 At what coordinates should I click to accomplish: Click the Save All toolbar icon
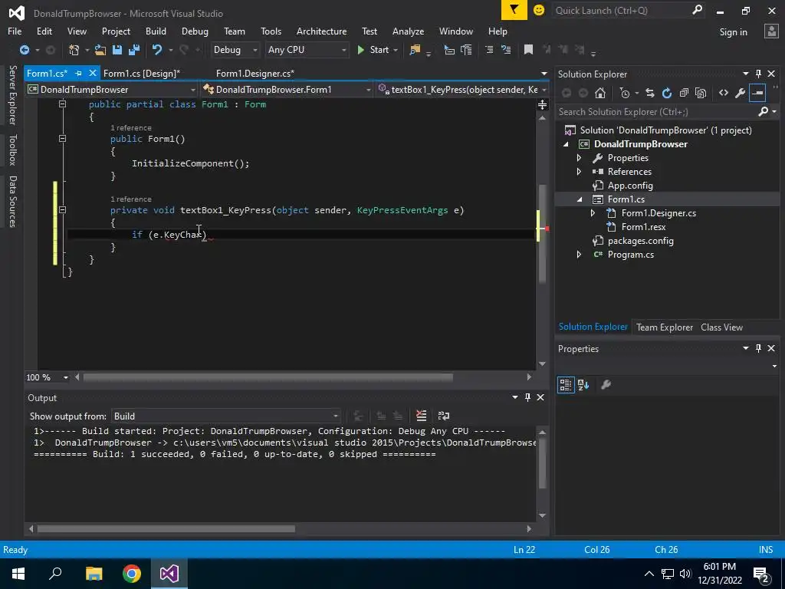134,50
